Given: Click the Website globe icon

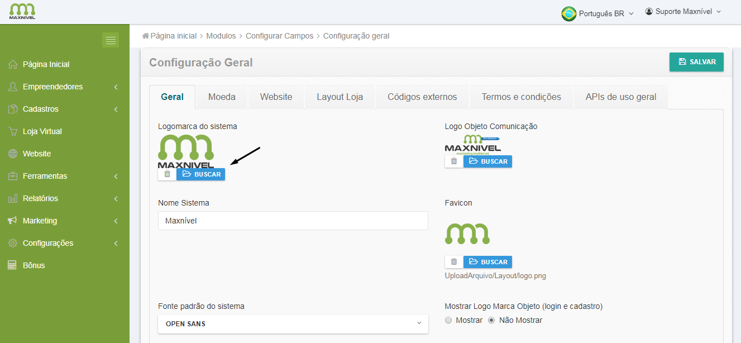Looking at the screenshot, I should (x=13, y=154).
